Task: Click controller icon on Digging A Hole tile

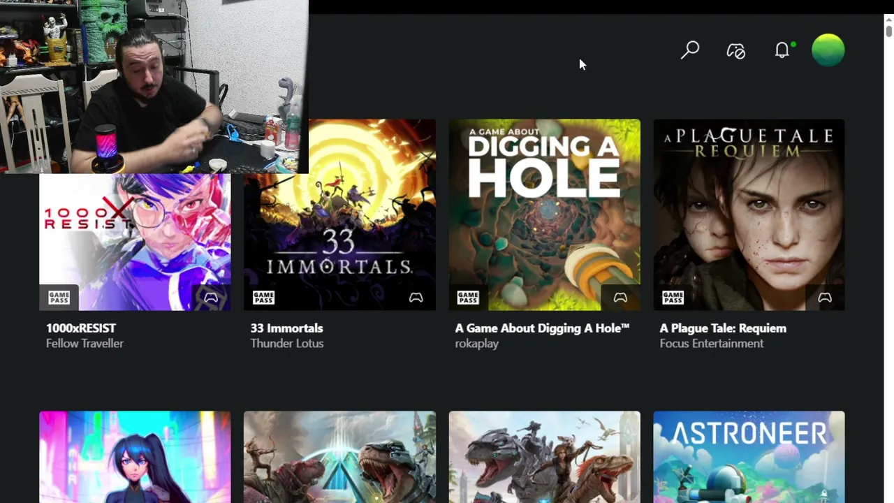Action: click(x=620, y=298)
